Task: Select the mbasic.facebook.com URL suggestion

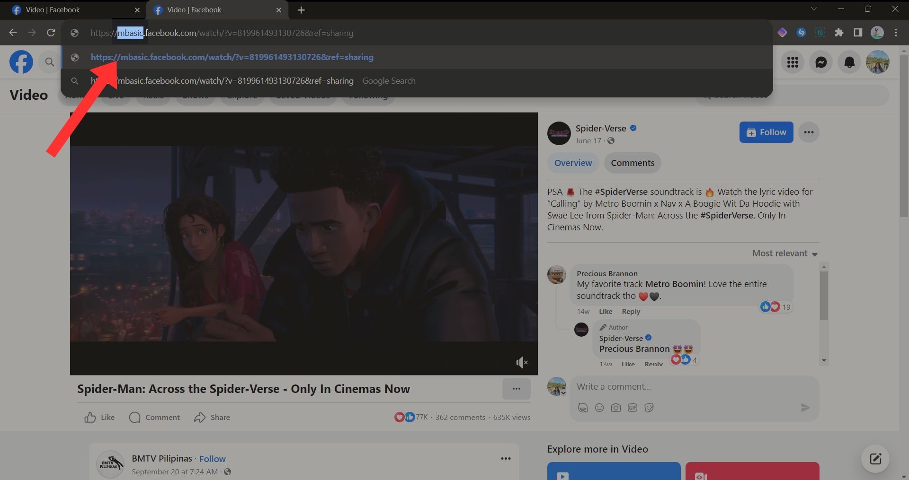Action: coord(417,57)
